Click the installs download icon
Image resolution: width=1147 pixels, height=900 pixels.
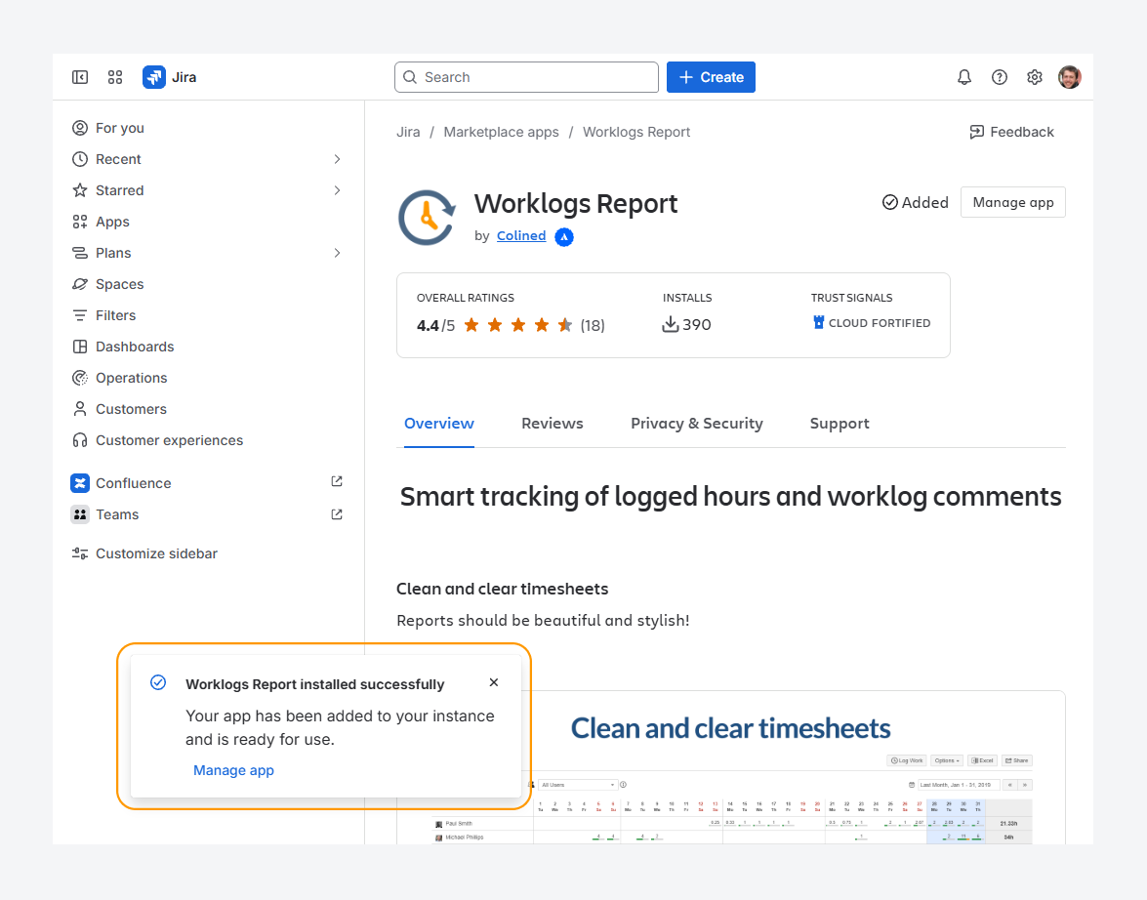coord(670,324)
